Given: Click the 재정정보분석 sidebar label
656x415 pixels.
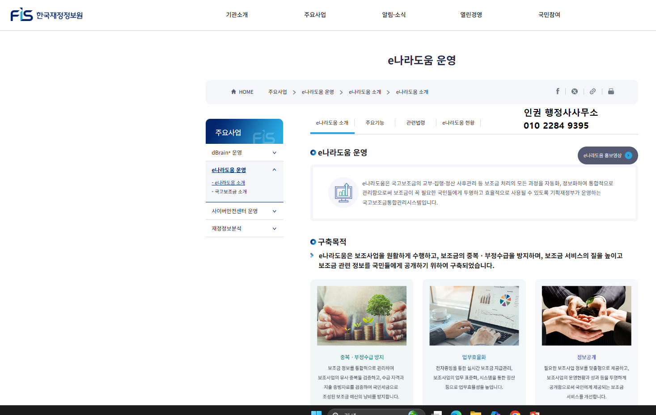Looking at the screenshot, I should click(227, 229).
